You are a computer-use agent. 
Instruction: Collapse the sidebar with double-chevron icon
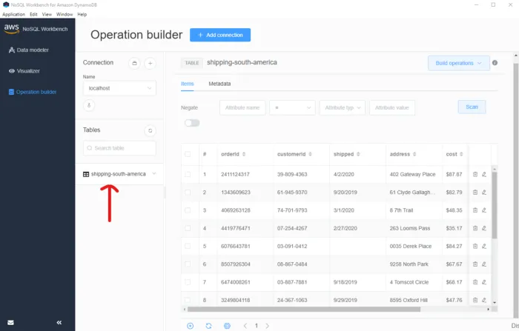(59, 322)
